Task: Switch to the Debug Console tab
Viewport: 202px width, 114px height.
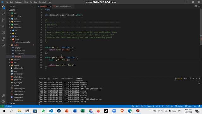Action: pyautogui.click(x=67, y=79)
